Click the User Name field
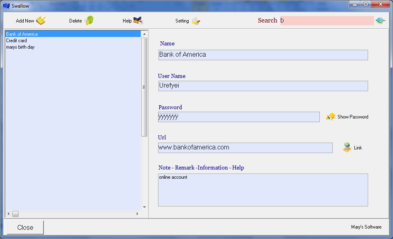This screenshot has width=393, height=239. (x=263, y=86)
